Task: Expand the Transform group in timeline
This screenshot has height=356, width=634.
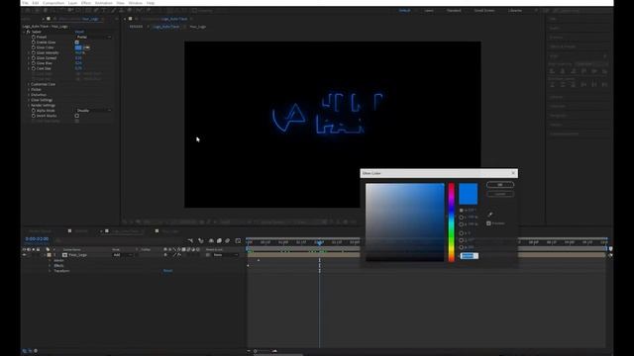Action: pos(50,271)
